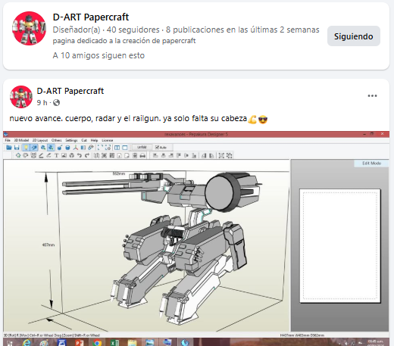
Task: Click the zoom-fit brackets icon in top toolbar
Action: 100,148
